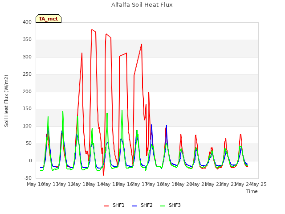Click the 400 y-axis tick label
285x214 pixels.
[27, 22]
